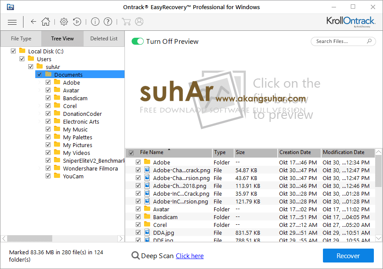
Task: Uncheck the select-all File Name header checkbox
Action: pyautogui.click(x=131, y=153)
